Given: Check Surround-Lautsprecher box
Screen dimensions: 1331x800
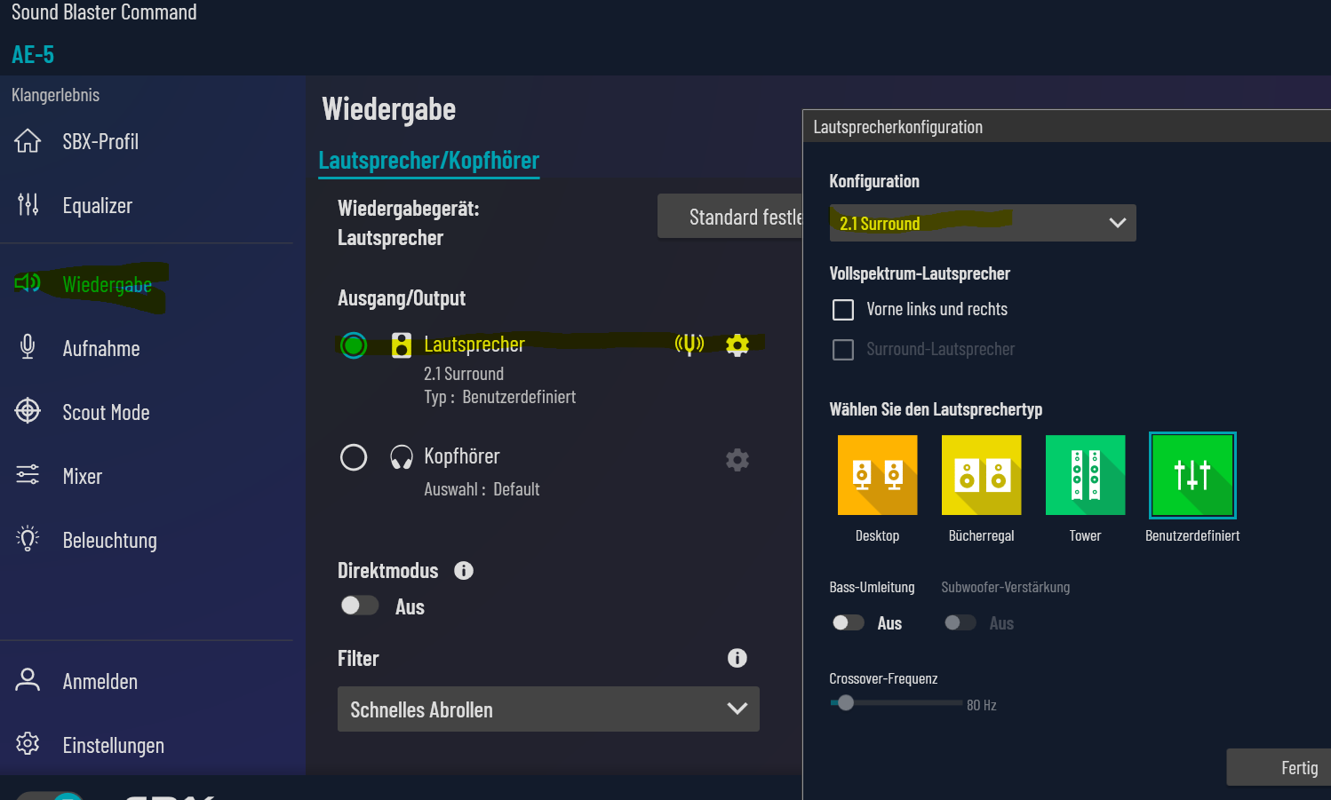Looking at the screenshot, I should [843, 350].
